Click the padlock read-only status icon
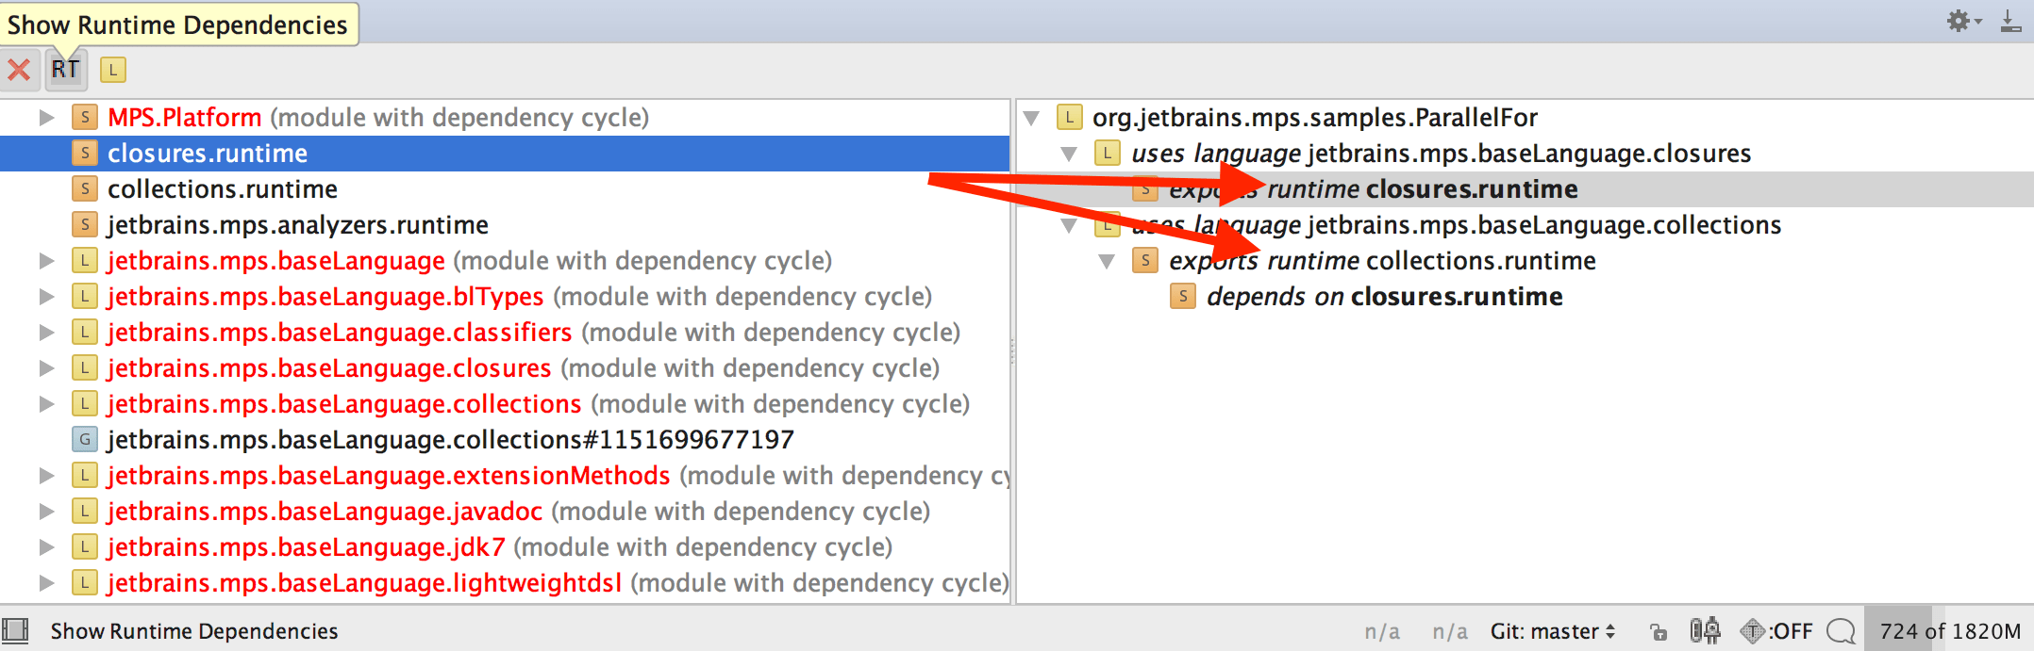 click(1658, 631)
